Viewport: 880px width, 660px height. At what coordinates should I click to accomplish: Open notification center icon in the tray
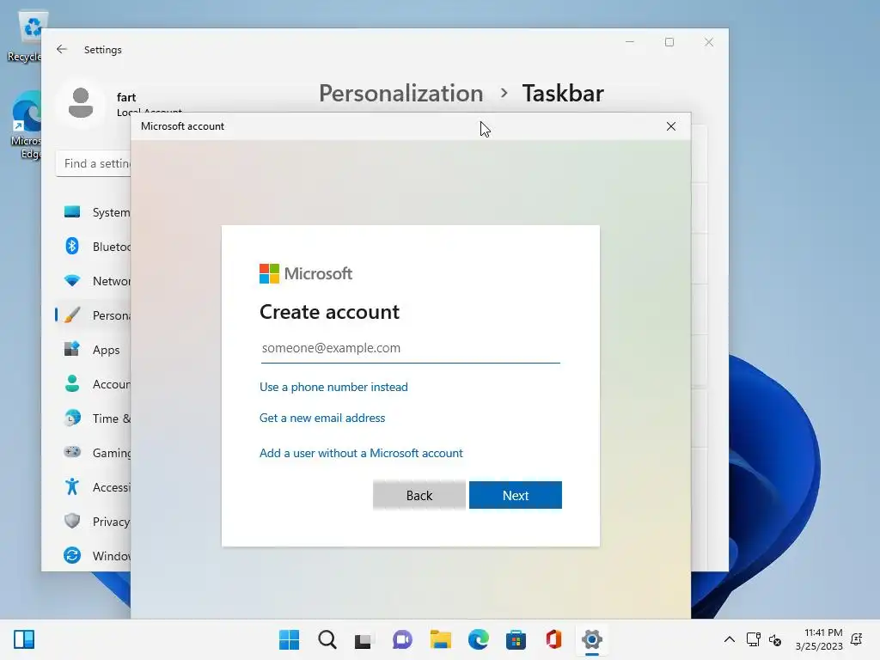857,639
